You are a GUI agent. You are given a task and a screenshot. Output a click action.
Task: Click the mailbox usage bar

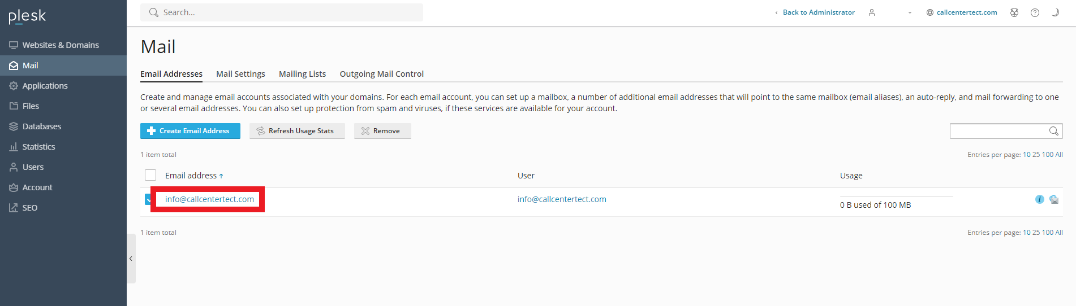click(x=896, y=196)
